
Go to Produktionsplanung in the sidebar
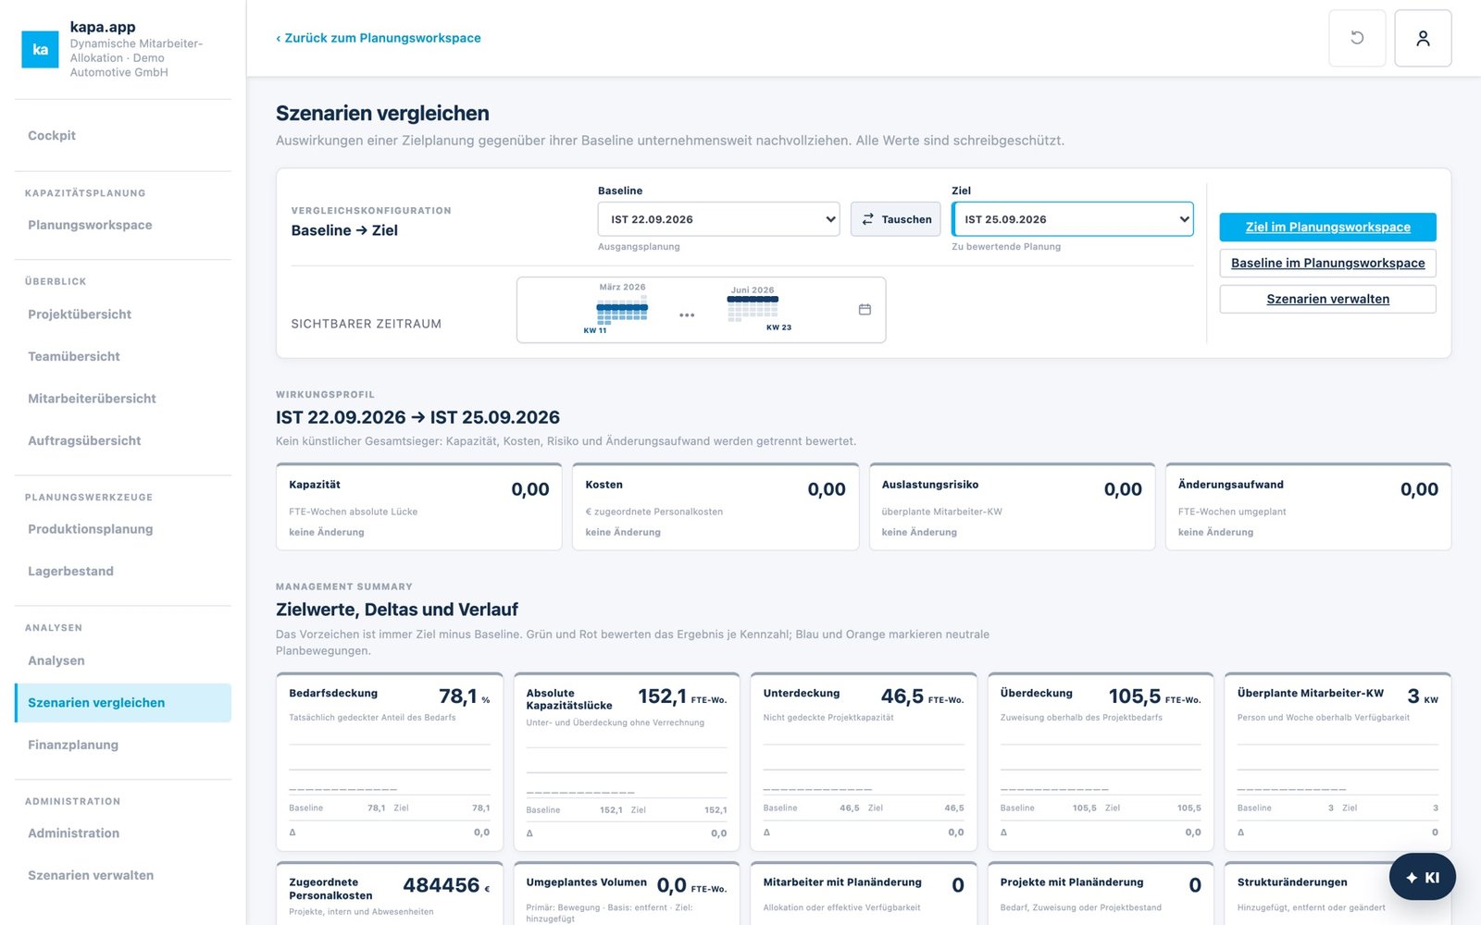click(123, 529)
